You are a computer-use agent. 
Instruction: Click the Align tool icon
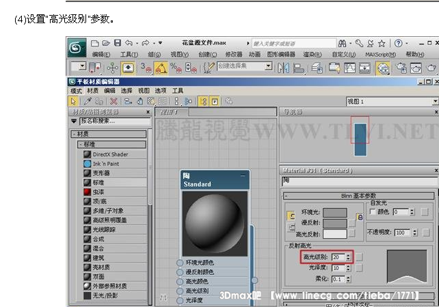(x=299, y=68)
